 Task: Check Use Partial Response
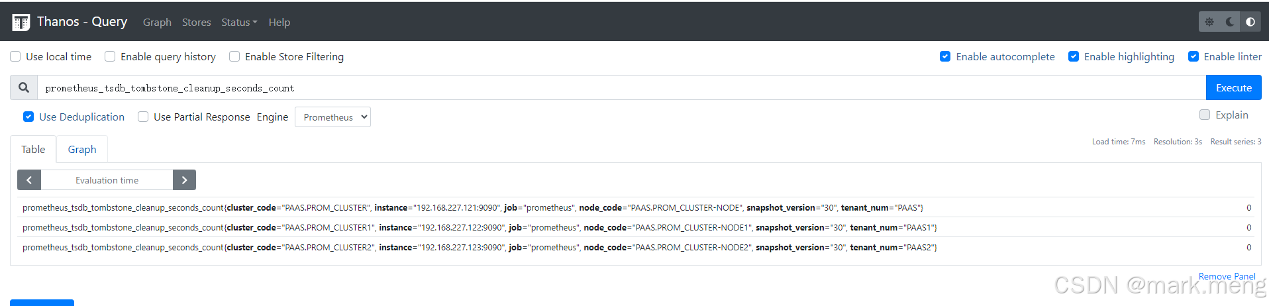[x=143, y=117]
